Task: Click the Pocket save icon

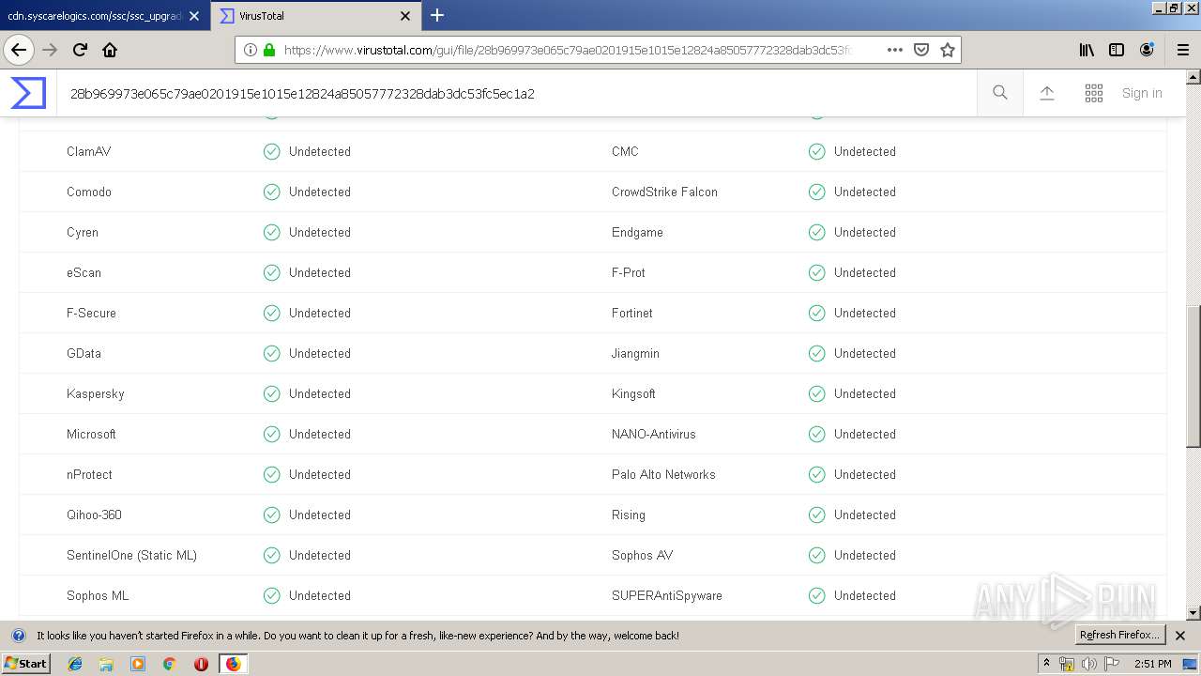Action: tap(921, 50)
